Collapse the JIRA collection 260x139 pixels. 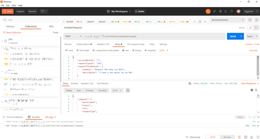[2, 41]
